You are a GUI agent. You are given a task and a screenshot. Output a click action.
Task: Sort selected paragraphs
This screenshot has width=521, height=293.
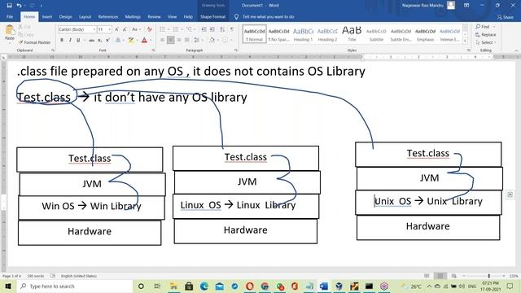222,29
